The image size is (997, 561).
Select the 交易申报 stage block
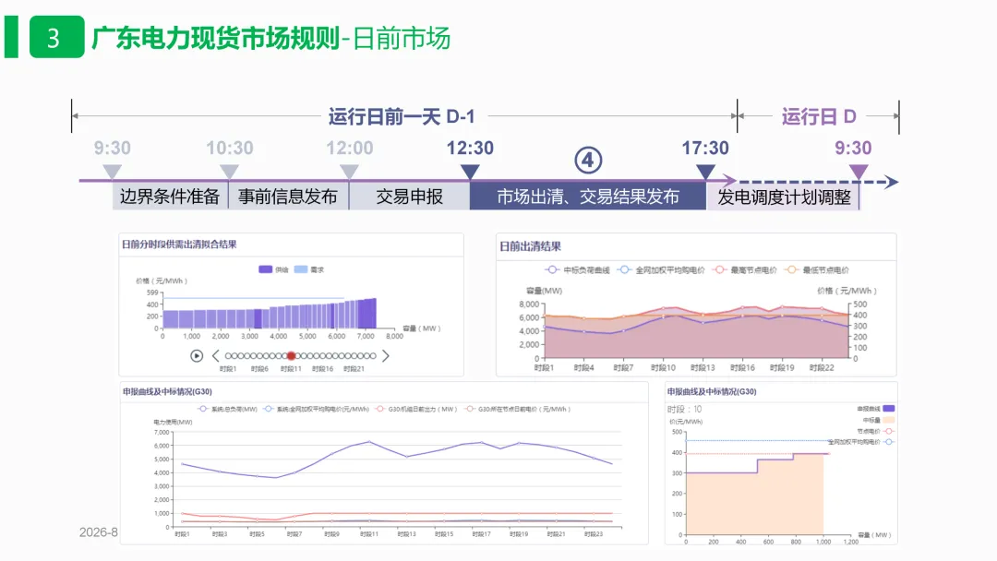tap(410, 197)
